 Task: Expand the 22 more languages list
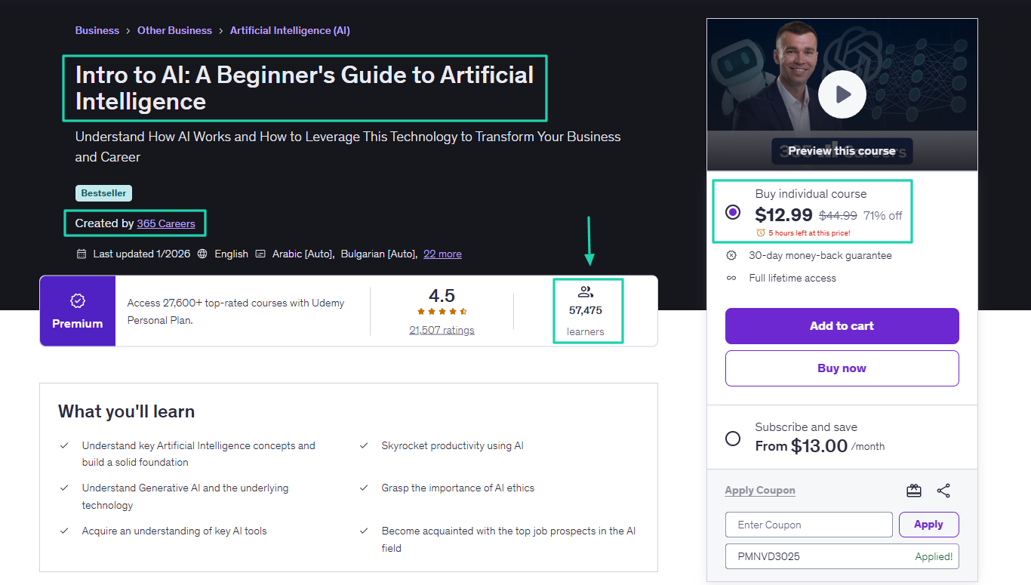tap(442, 254)
